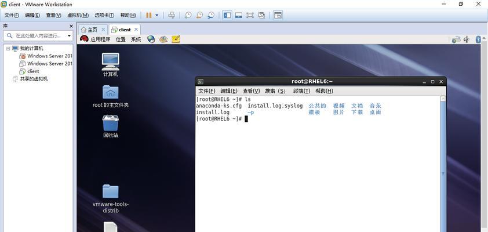
Task: Launch the mail client panel icon
Action: pyautogui.click(x=163, y=39)
